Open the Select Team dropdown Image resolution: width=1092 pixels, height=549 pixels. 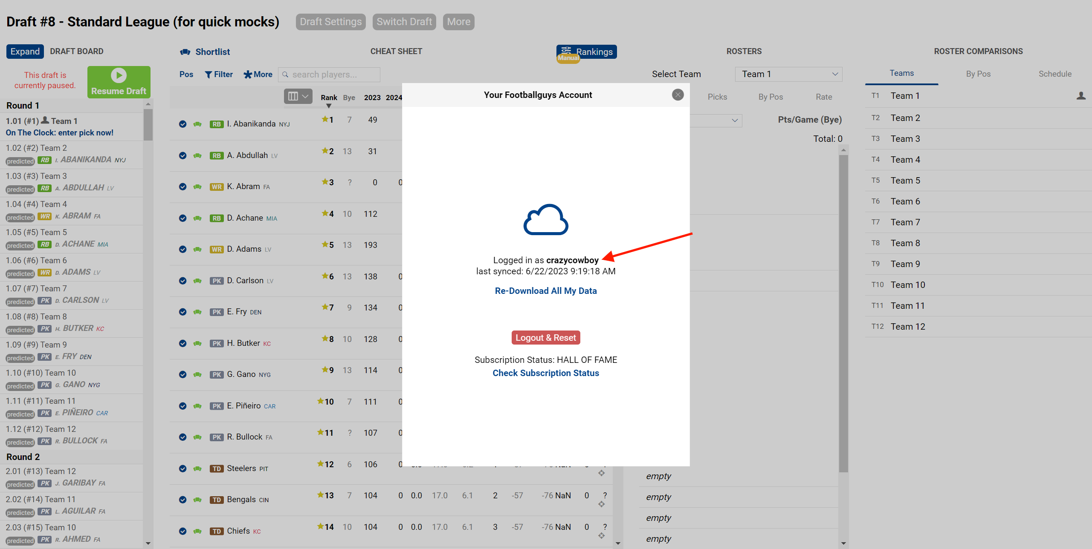click(x=788, y=74)
